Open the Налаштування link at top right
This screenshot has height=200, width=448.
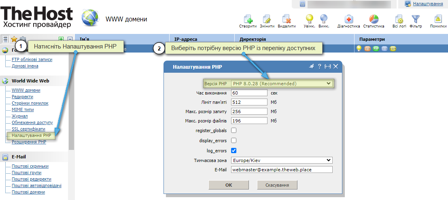(428, 4)
